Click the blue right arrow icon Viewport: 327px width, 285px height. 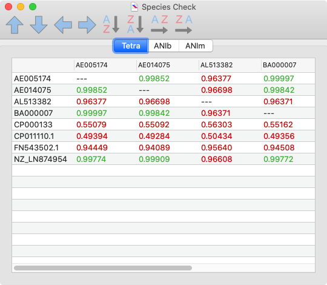(x=87, y=25)
